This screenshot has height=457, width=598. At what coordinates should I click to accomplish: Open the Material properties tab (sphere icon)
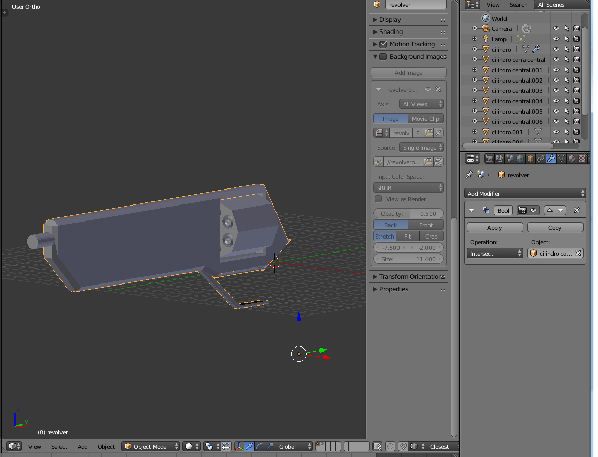pyautogui.click(x=571, y=159)
